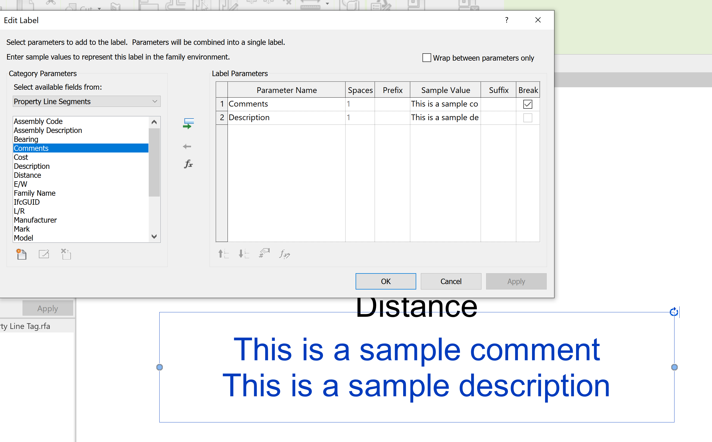This screenshot has height=442, width=712.
Task: Remove parameter from the label
Action: coord(186,146)
